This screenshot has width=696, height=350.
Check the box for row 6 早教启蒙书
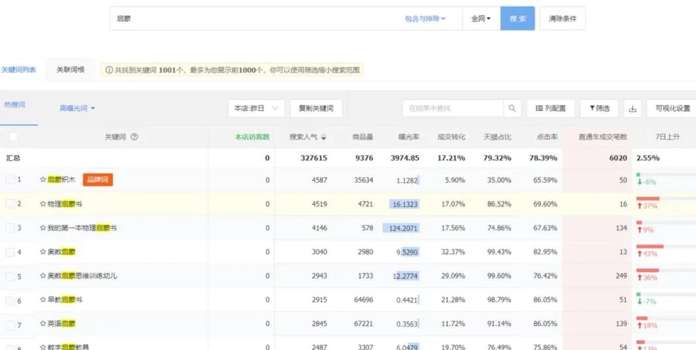(x=10, y=300)
